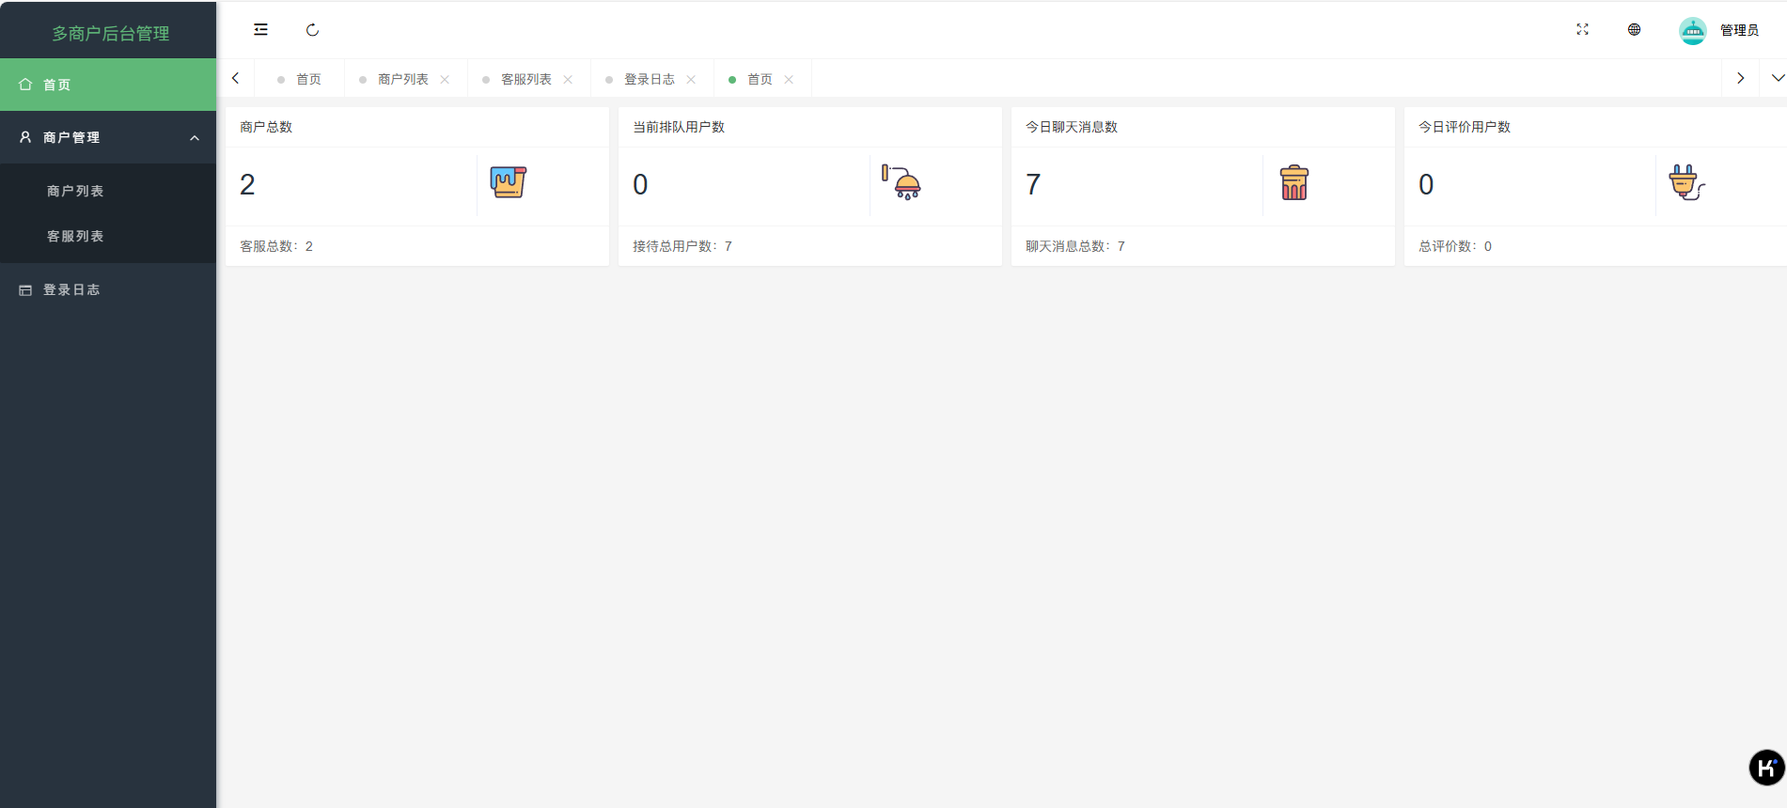Viewport: 1787px width, 808px height.
Task: Switch to the 客服列表 tab
Action: pos(525,80)
